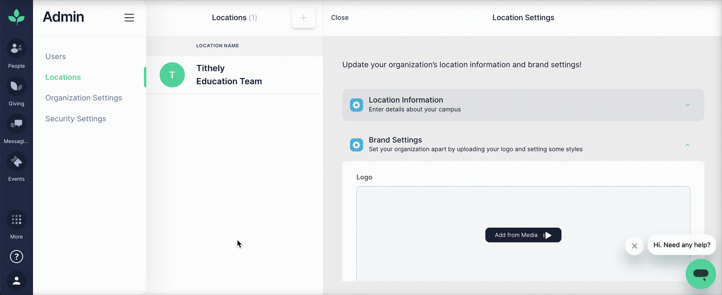
Task: Select Locations in Admin menu
Action: 63,77
